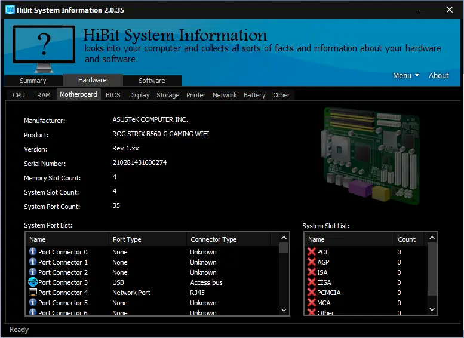Image resolution: width=464 pixels, height=338 pixels.
Task: Sort port list by Name column header
Action: point(67,239)
